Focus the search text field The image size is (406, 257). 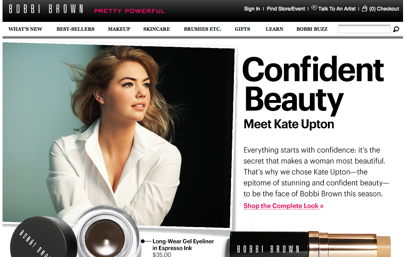[x=364, y=29]
